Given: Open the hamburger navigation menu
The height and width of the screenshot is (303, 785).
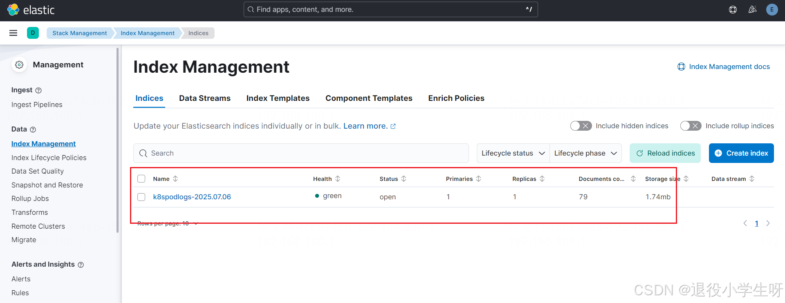Looking at the screenshot, I should 13,33.
